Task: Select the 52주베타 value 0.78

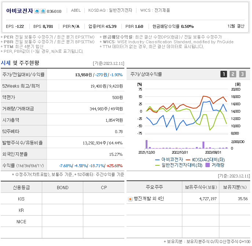Action: [119, 132]
